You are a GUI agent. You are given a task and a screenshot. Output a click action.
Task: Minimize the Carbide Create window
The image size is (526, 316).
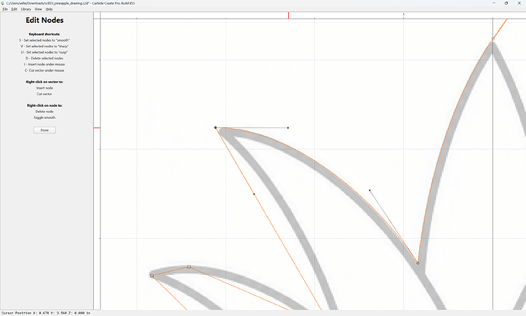click(493, 3)
